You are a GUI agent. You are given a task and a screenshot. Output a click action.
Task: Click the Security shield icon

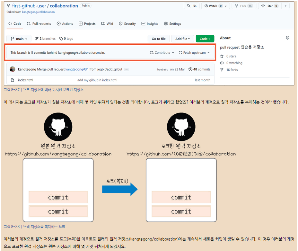pyautogui.click(x=120, y=23)
